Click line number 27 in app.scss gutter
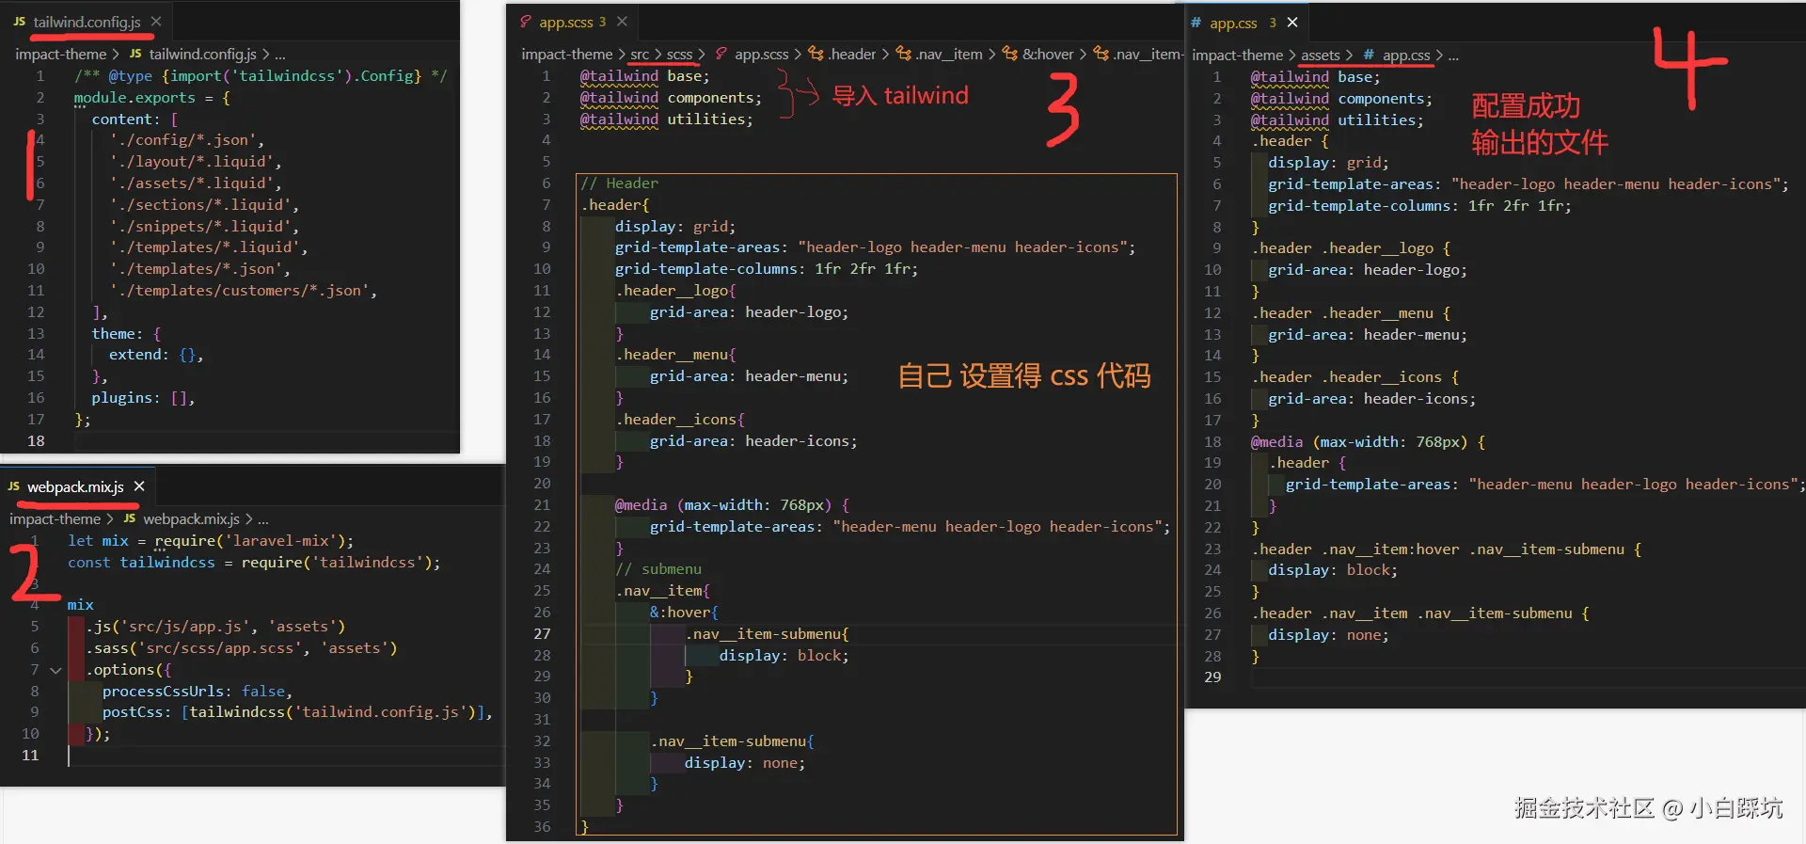 click(542, 634)
